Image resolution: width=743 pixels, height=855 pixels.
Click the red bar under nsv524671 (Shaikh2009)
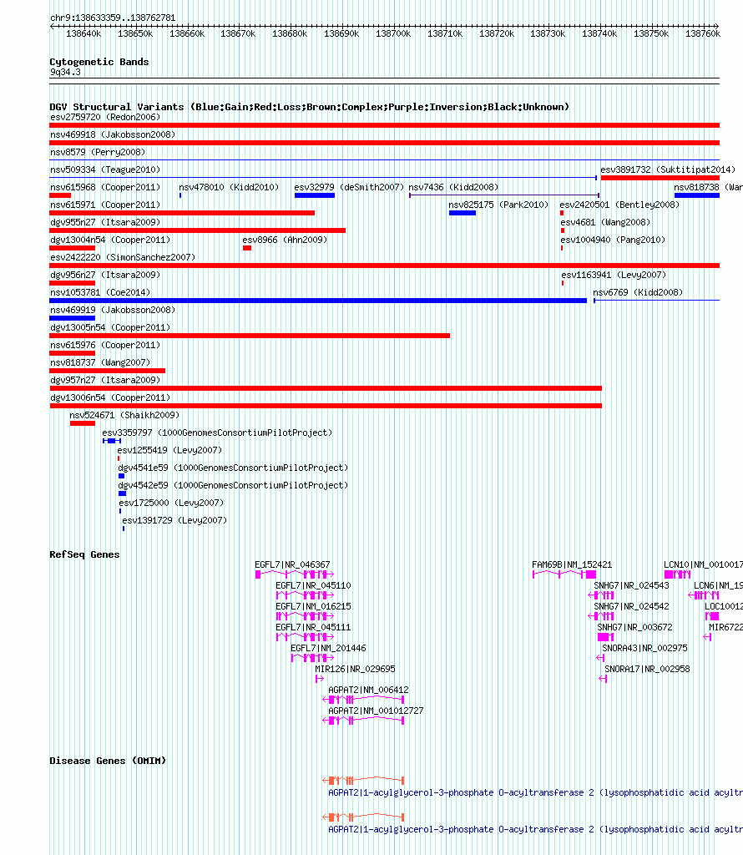83,423
